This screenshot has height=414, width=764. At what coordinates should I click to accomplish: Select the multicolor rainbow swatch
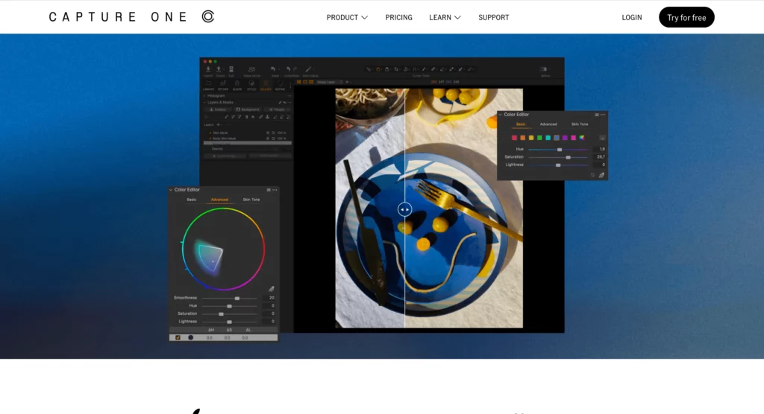(582, 138)
